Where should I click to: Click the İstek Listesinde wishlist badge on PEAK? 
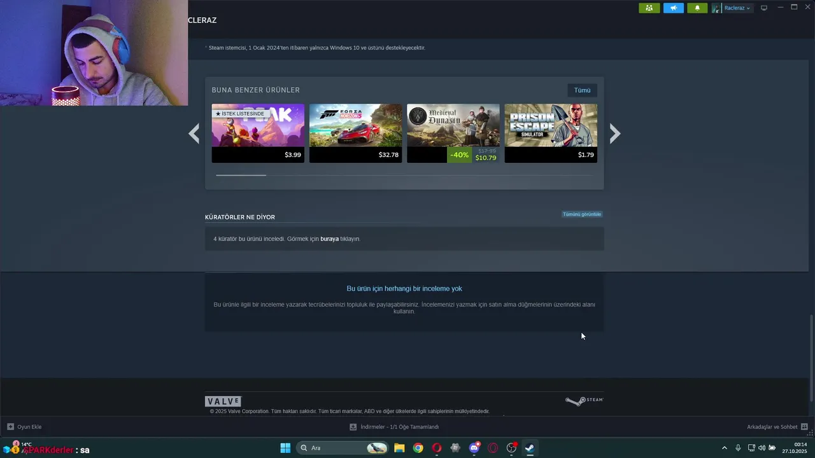(239, 113)
